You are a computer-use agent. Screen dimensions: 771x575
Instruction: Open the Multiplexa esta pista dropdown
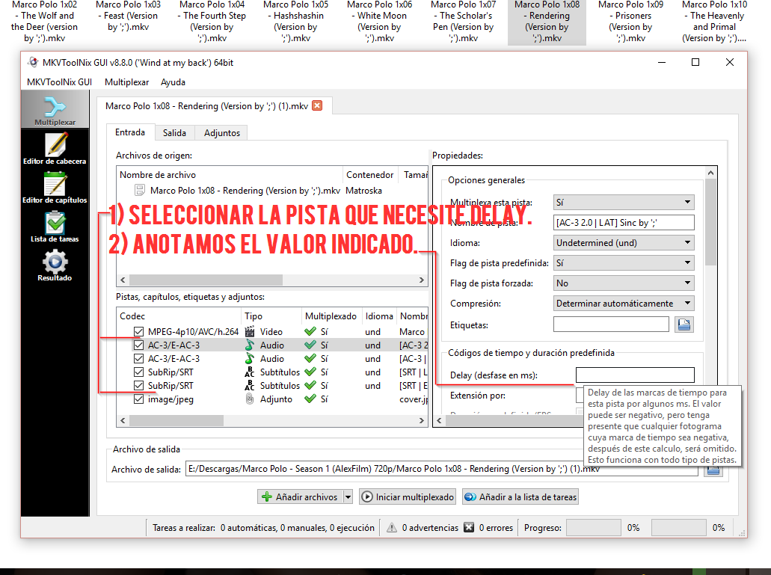(624, 202)
